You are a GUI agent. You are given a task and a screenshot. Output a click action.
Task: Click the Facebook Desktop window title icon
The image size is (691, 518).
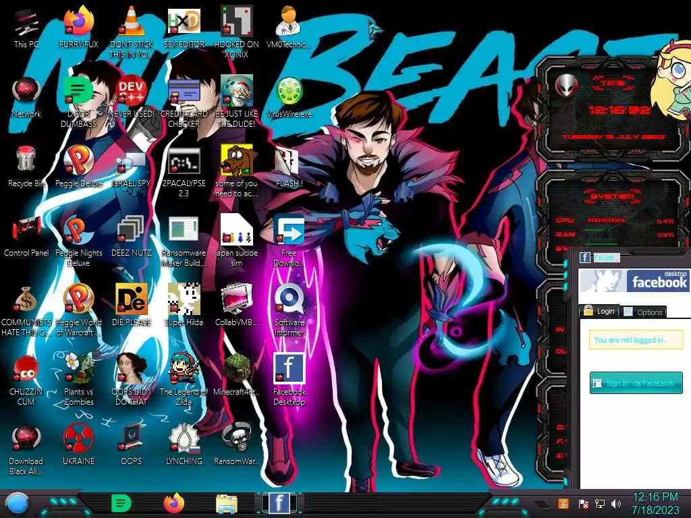tap(584, 257)
